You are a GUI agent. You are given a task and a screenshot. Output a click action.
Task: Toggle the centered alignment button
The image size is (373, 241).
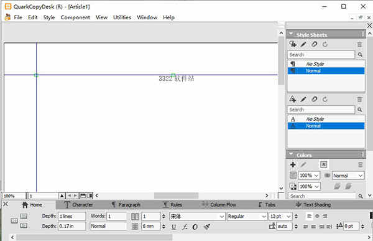coord(317,216)
